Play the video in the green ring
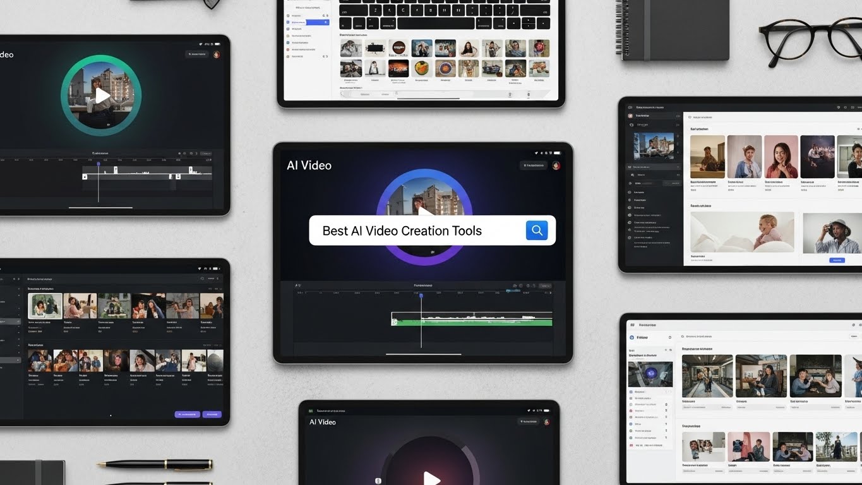Viewport: 862px width, 485px height. (x=102, y=95)
